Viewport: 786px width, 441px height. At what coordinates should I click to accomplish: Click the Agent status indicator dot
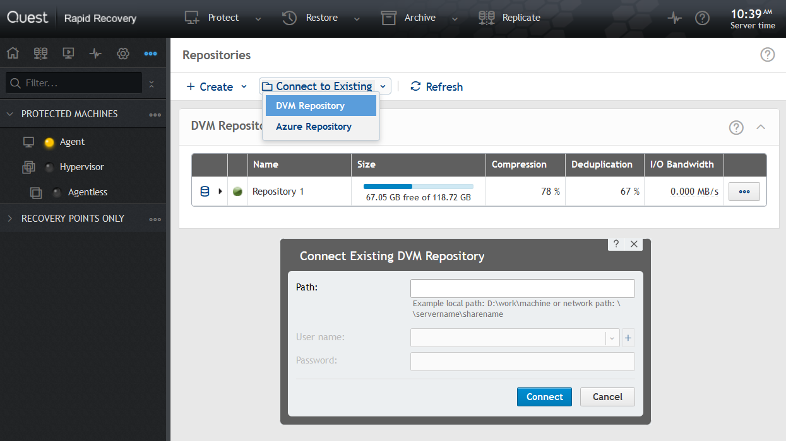49,142
